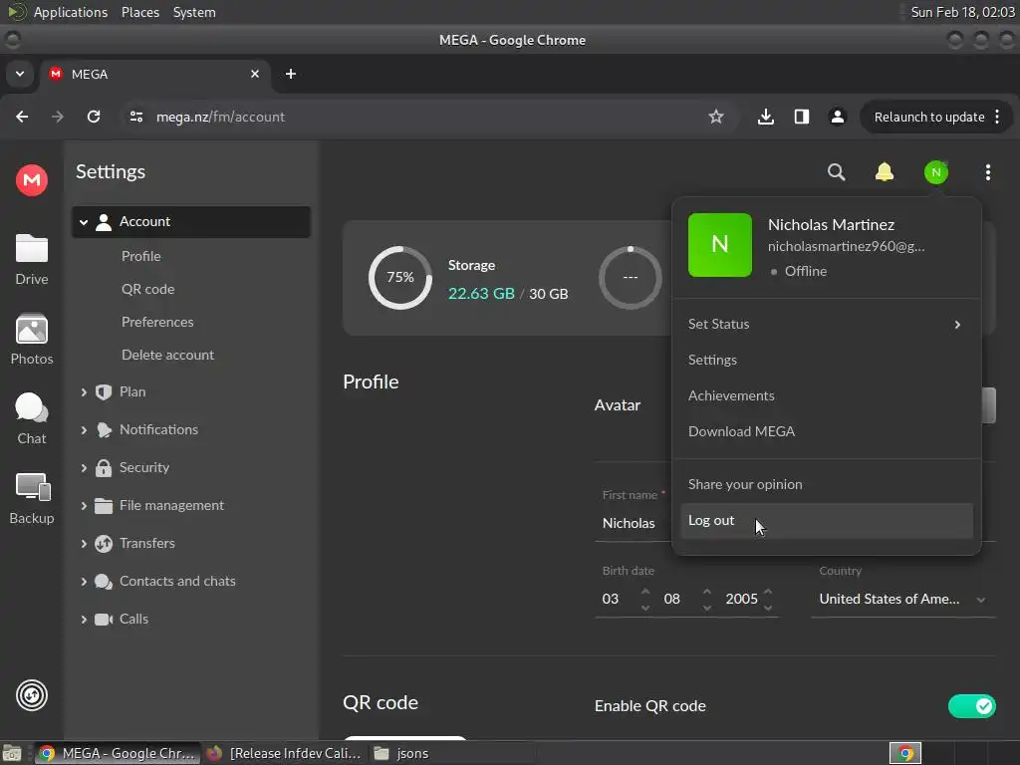This screenshot has height=765, width=1020.
Task: Click the transfers sync icon at sidebar bottom
Action: 31,695
